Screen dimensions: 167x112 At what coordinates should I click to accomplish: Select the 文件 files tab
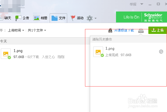[58, 18]
